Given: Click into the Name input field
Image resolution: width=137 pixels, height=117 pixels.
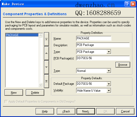Looking at the screenshot, I should [94, 38].
